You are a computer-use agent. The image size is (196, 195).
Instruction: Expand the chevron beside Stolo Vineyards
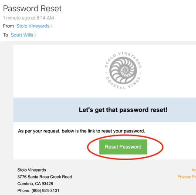tap(52, 26)
